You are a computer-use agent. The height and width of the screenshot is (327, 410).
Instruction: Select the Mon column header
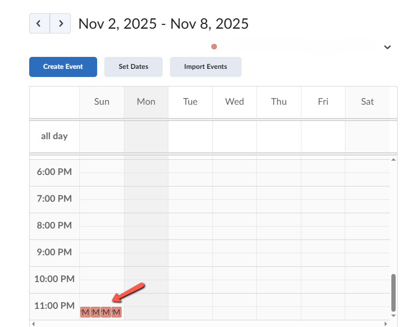(146, 101)
